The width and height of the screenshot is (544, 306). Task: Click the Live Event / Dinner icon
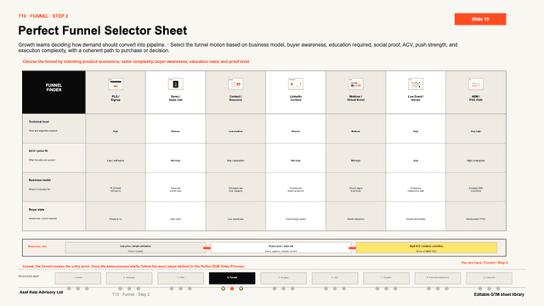pyautogui.click(x=416, y=84)
